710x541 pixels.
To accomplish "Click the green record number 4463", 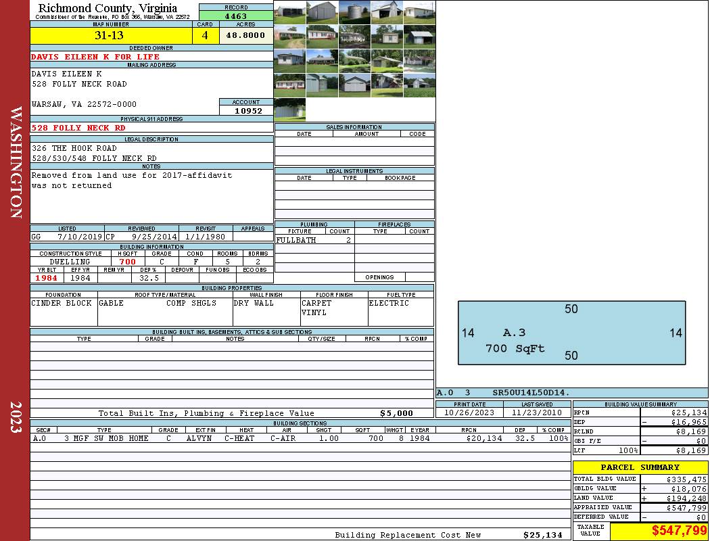I will (x=236, y=16).
